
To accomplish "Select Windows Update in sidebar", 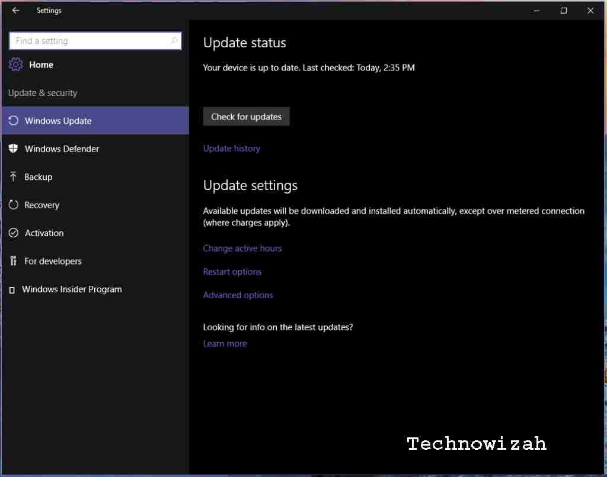I will point(95,121).
